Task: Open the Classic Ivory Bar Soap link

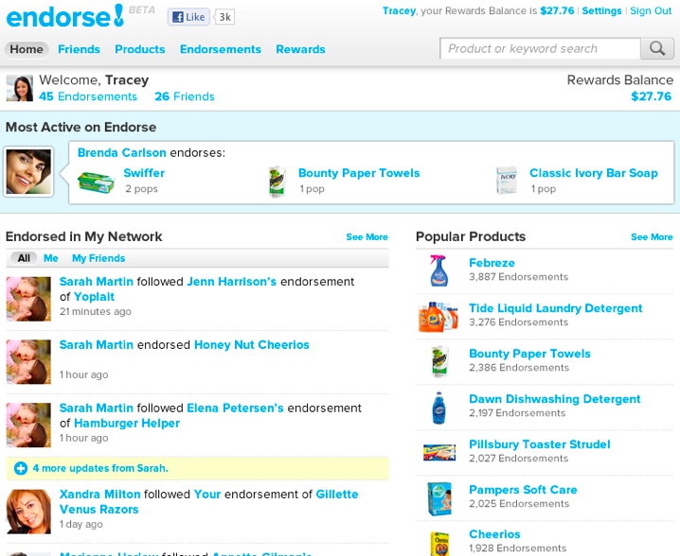Action: coord(594,173)
